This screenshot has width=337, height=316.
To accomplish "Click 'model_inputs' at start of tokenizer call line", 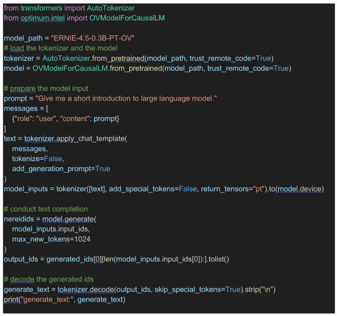I will pos(26,189).
